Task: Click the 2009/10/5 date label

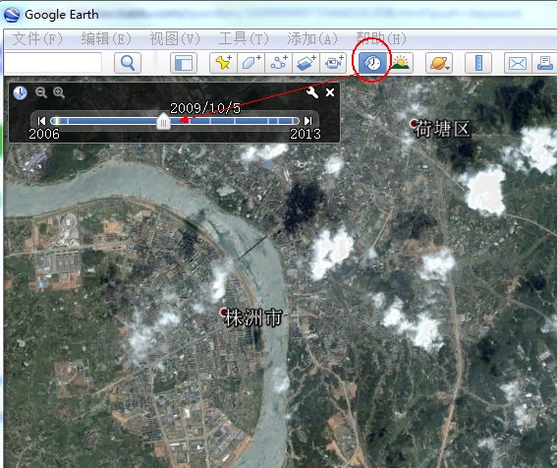Action: point(205,108)
